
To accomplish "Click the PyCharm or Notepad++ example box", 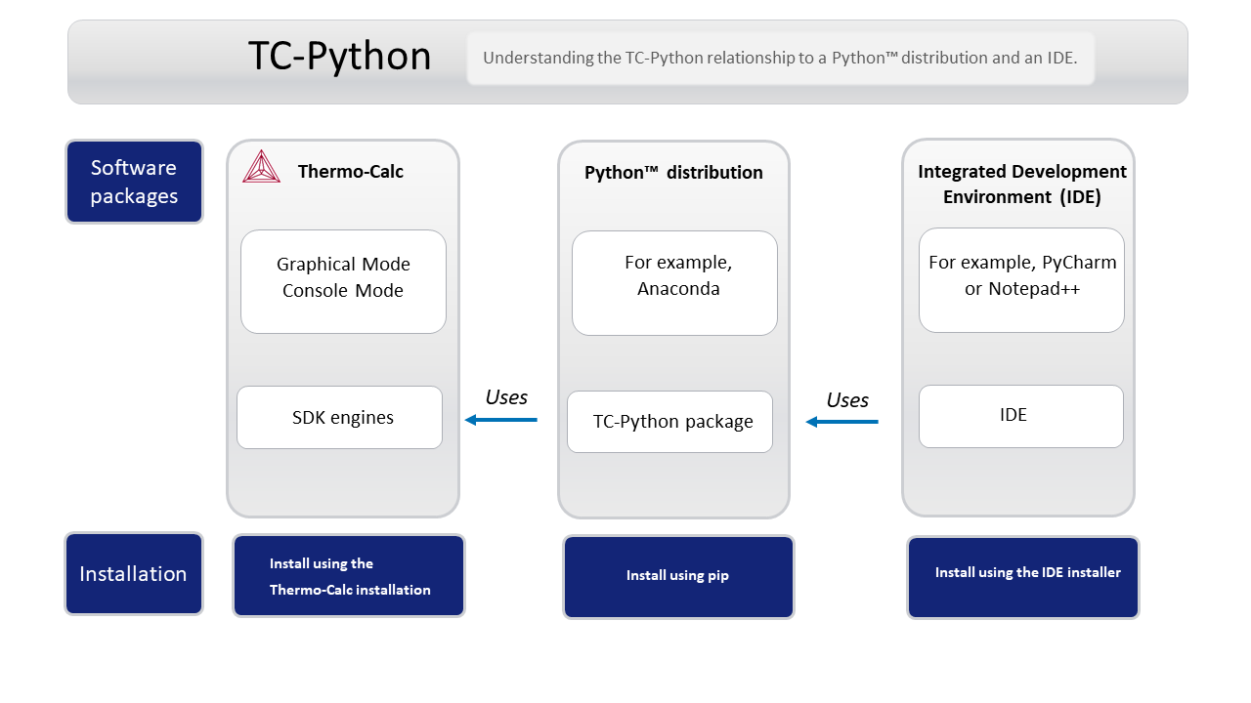I will (1021, 280).
